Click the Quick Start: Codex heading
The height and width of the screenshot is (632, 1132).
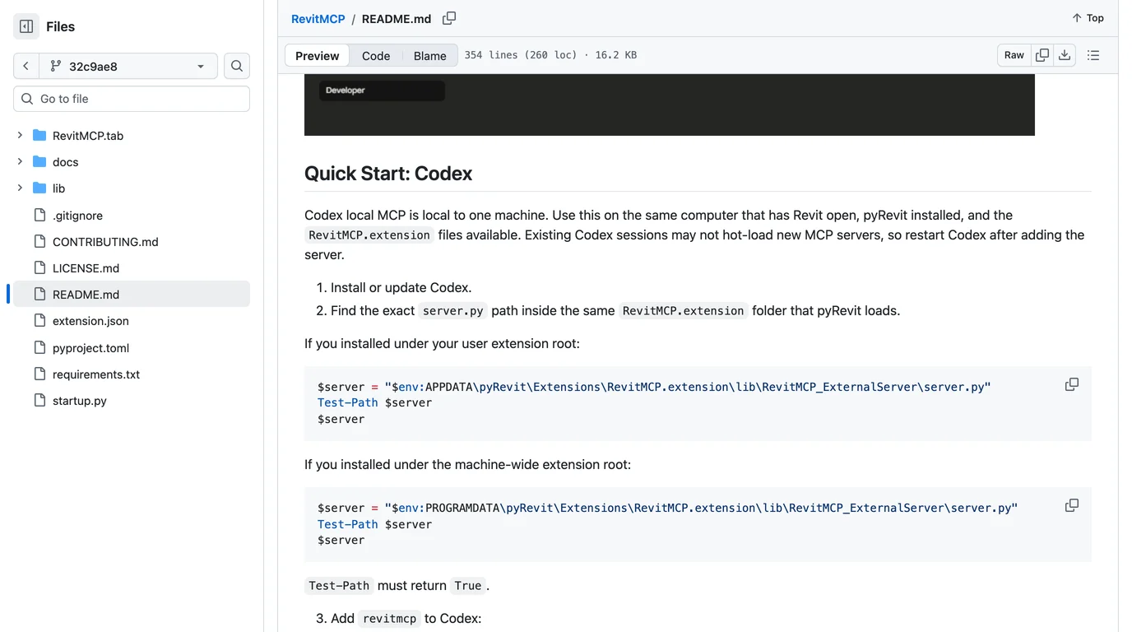click(388, 174)
